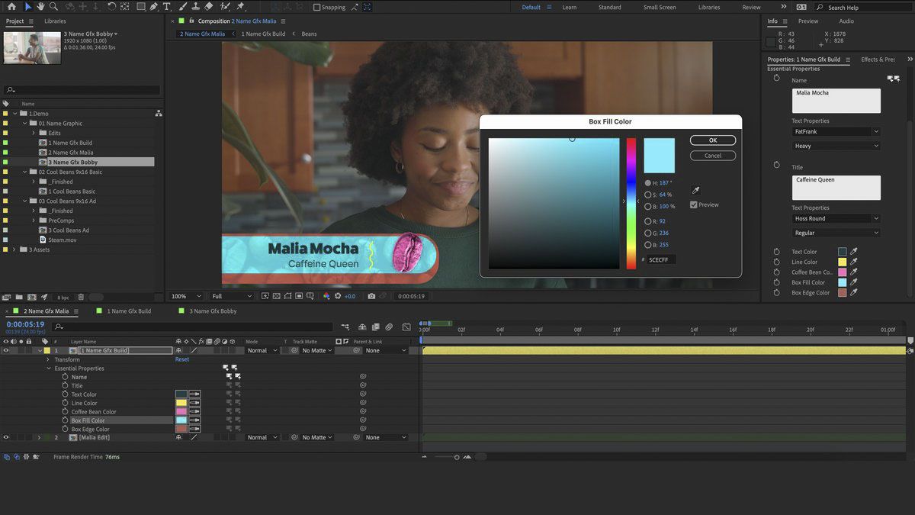The height and width of the screenshot is (515, 915).
Task: Enable Preview in the Box Fill Color dialog
Action: coord(693,204)
